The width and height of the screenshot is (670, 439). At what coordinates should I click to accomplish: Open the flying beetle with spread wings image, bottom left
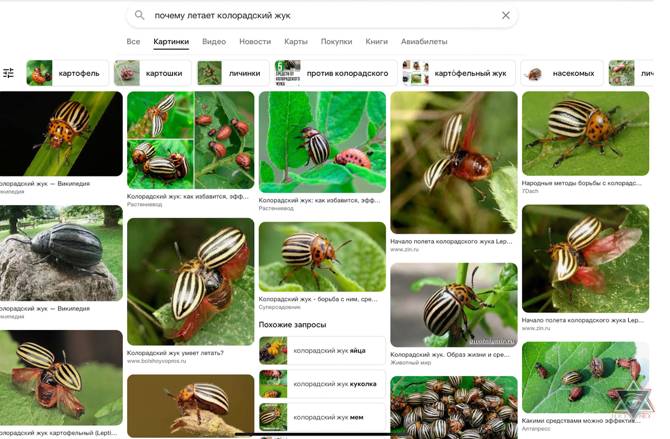coord(61,378)
